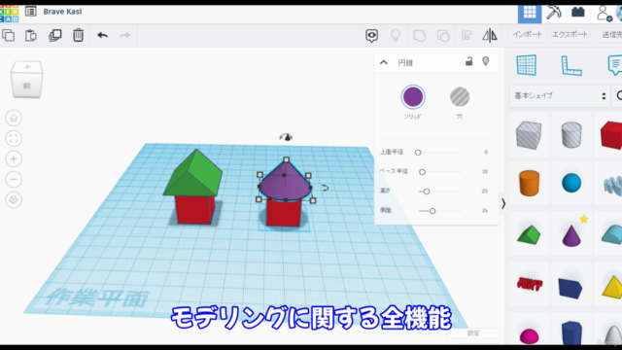Click the Home view button
The height and width of the screenshot is (350, 622).
[14, 118]
